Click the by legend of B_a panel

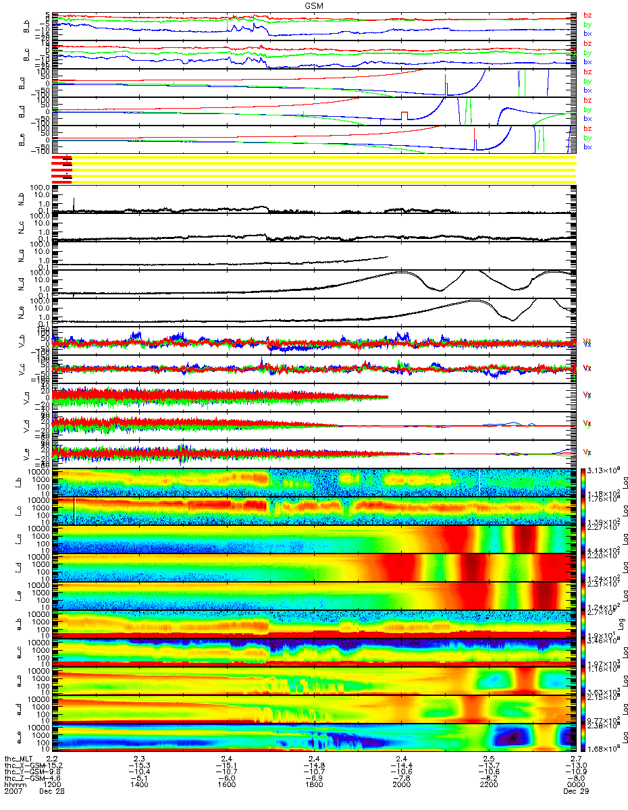(x=587, y=81)
